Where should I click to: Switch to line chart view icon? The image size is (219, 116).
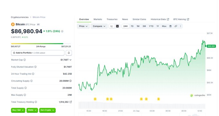[x=112, y=26]
